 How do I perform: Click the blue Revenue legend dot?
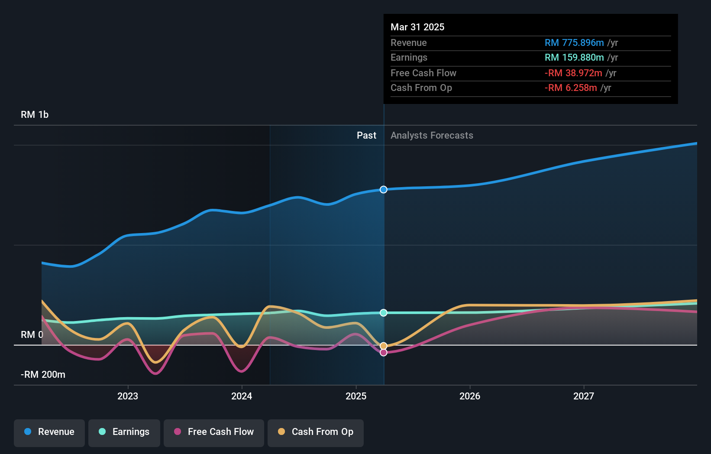pos(27,432)
